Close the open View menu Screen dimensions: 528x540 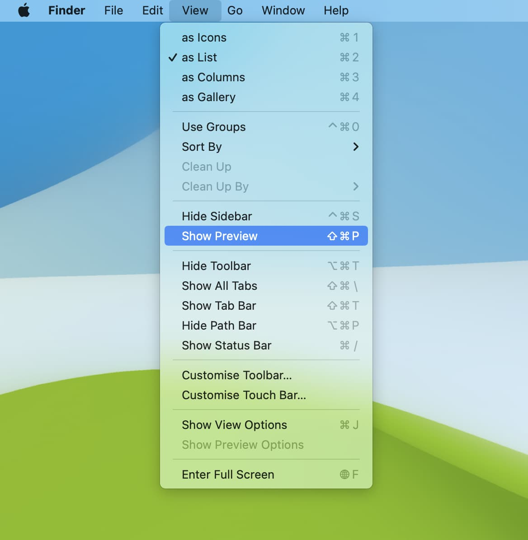pos(195,10)
